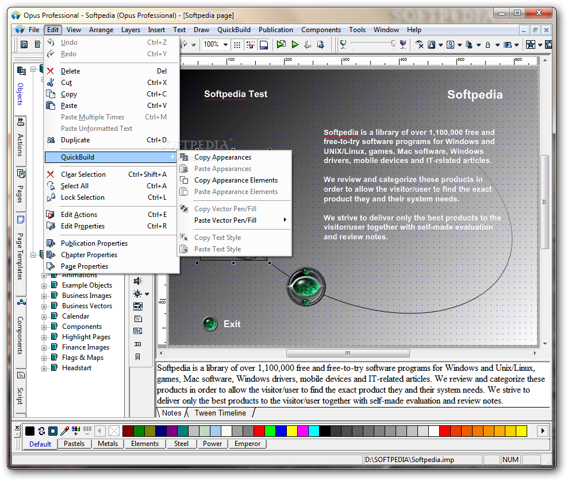The image size is (568, 481).
Task: Select Delete from the Edit menu
Action: pos(112,71)
